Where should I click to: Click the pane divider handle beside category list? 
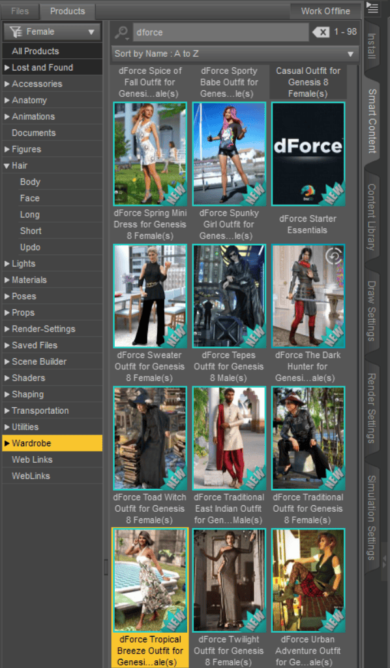tap(106, 567)
